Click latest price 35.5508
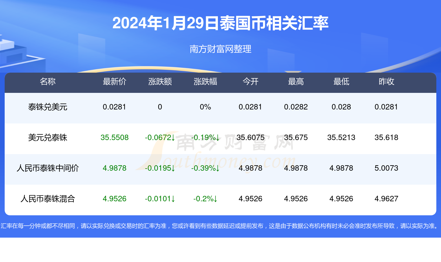 click(x=114, y=137)
